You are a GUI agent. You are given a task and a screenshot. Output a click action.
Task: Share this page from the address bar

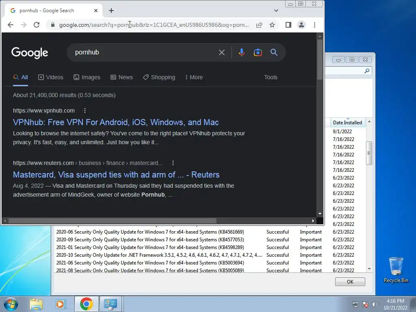259,25
